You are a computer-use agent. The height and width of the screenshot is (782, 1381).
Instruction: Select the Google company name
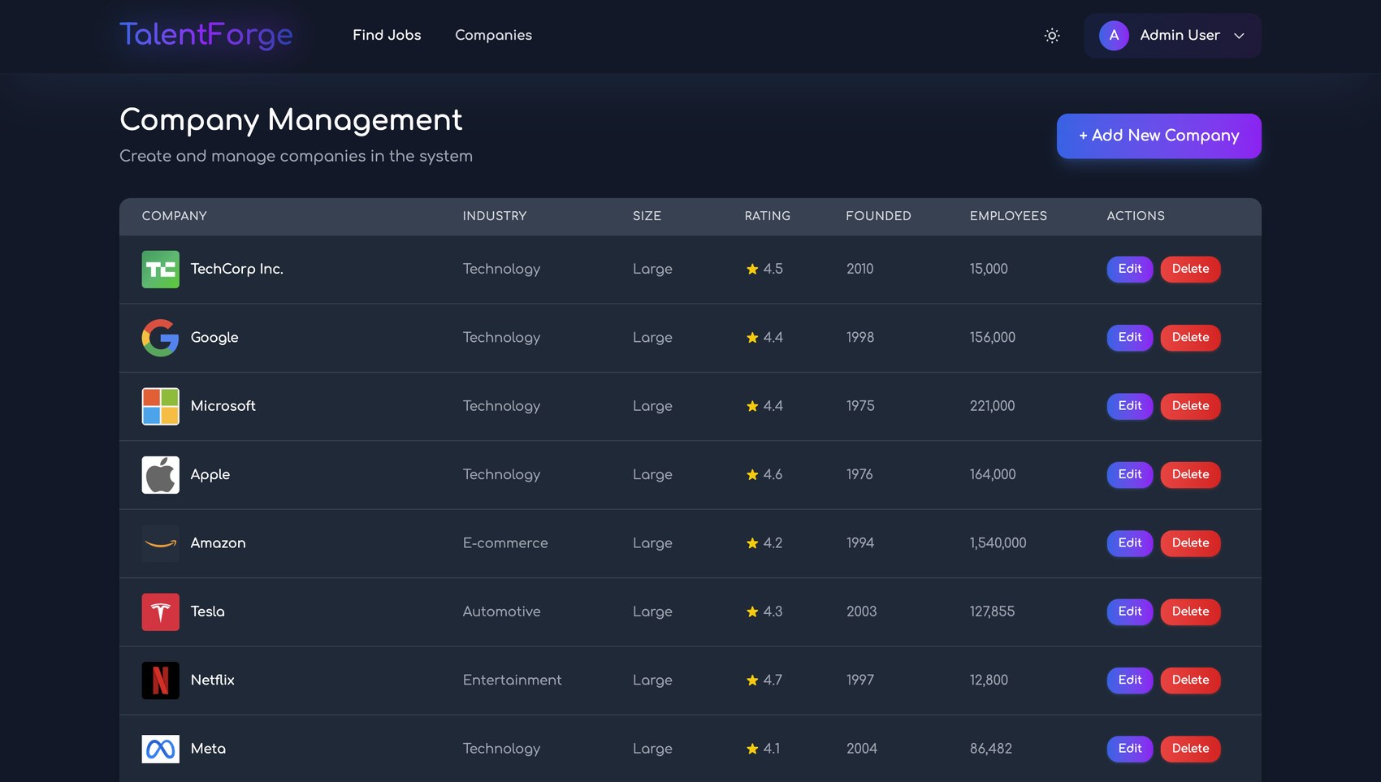[x=214, y=338]
